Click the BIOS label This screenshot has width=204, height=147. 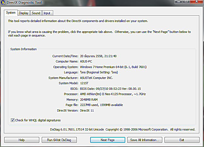[74, 89]
